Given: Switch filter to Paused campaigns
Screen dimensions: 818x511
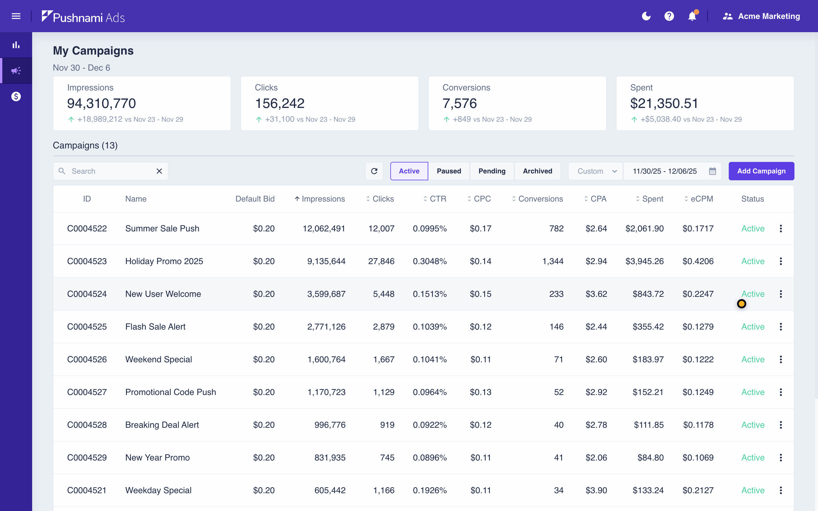Looking at the screenshot, I should (x=449, y=171).
